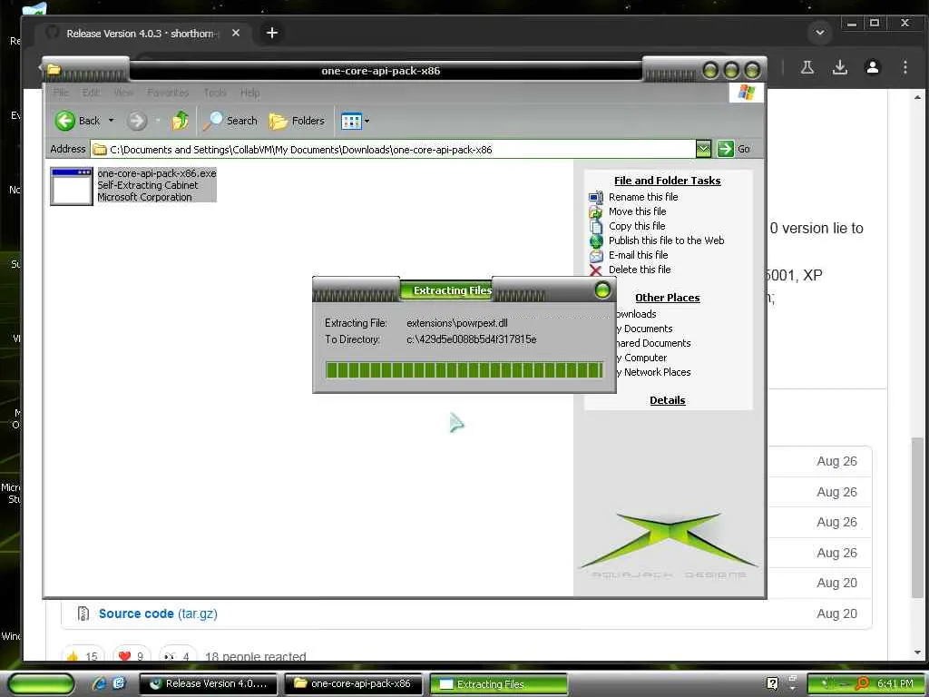The width and height of the screenshot is (929, 697).
Task: Click Move this file
Action: click(638, 211)
